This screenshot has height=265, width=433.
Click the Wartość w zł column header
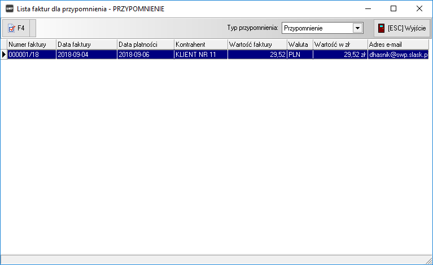pyautogui.click(x=340, y=45)
